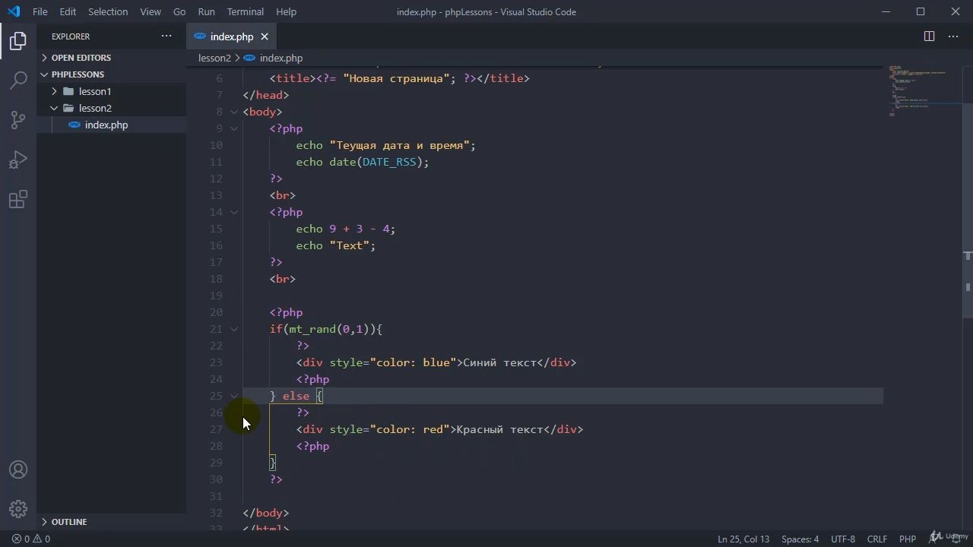Screen dimensions: 973x547
Task: Open the Manage gear icon
Action: [18, 509]
